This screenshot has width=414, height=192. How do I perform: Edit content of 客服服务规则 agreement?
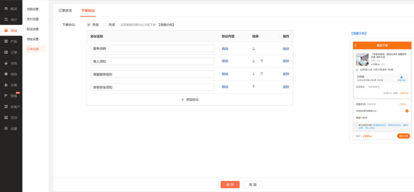coord(225,74)
